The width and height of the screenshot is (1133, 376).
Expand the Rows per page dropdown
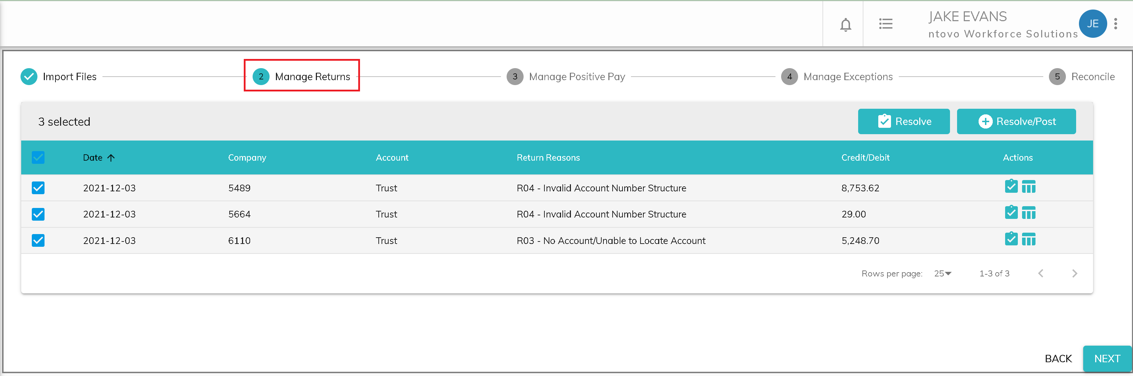942,274
